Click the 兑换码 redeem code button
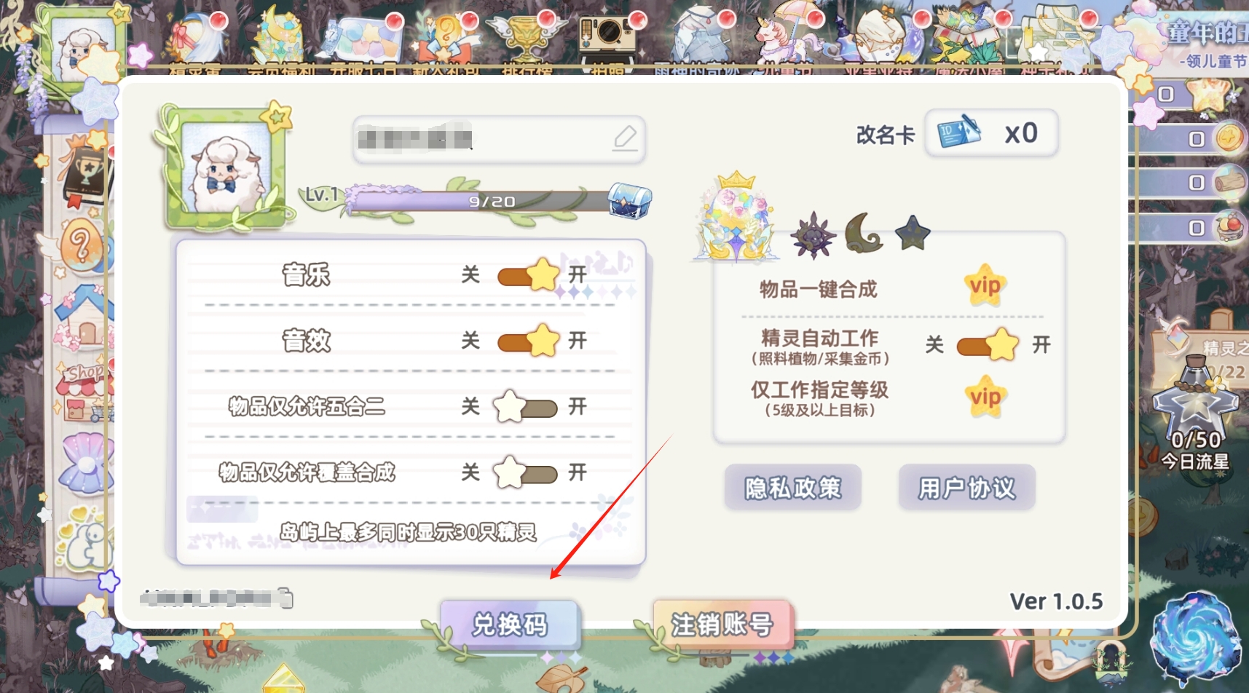Image resolution: width=1249 pixels, height=693 pixels. (510, 625)
